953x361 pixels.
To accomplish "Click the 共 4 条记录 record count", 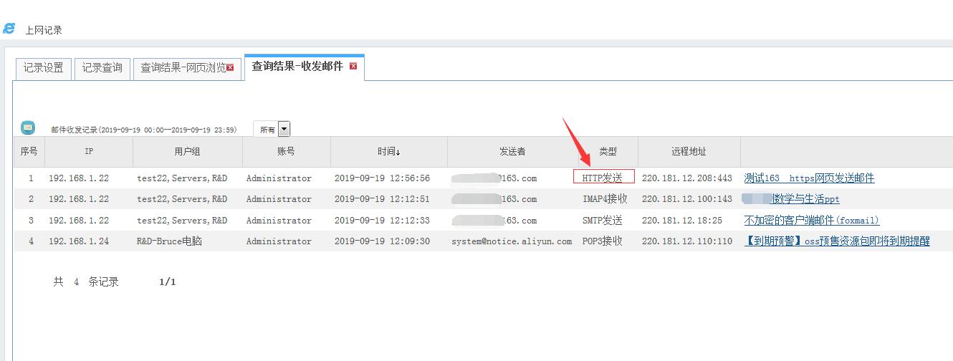I will point(86,282).
